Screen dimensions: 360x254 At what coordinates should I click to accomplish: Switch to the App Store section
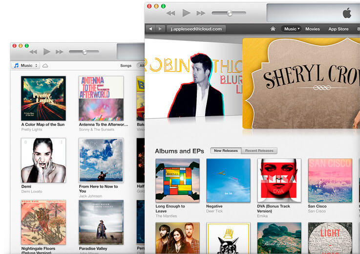click(x=338, y=29)
